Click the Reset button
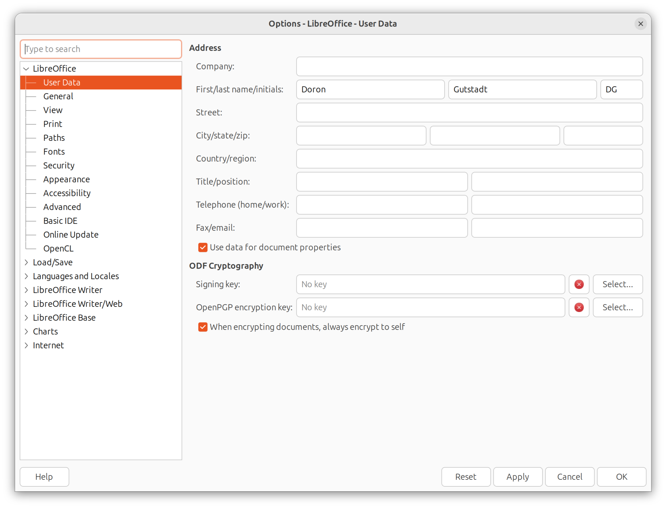 coord(466,477)
